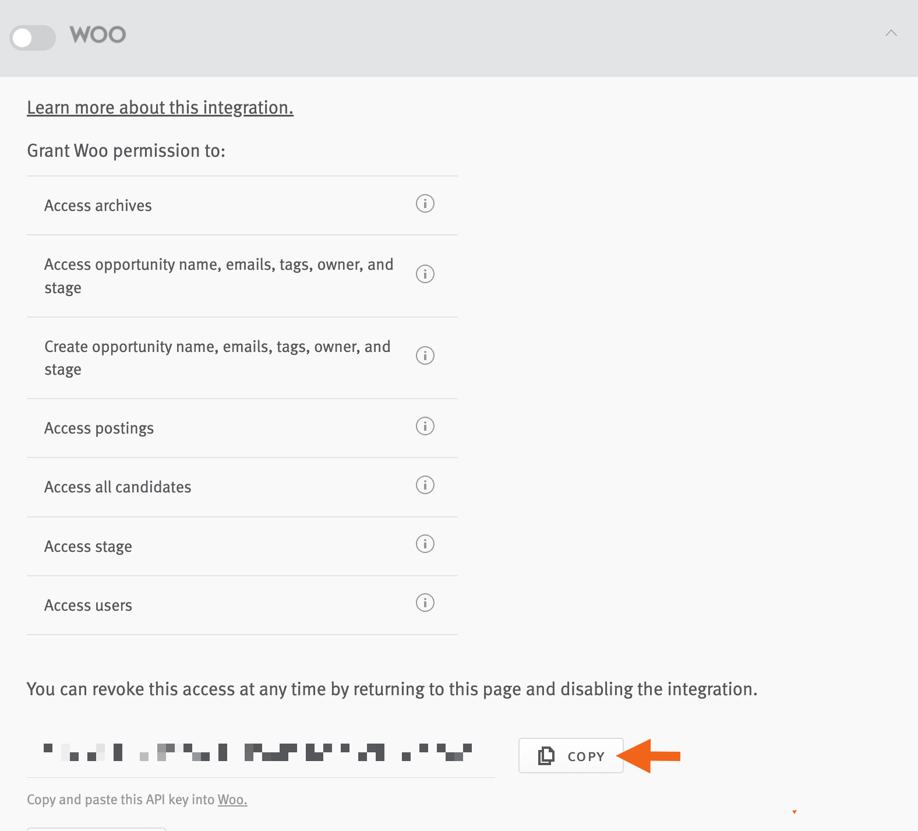Image resolution: width=918 pixels, height=831 pixels.
Task: View info for Create opportunity name permission
Action: [425, 356]
